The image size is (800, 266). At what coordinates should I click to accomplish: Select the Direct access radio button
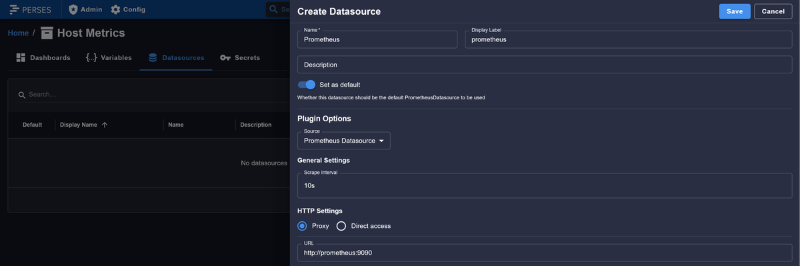[x=341, y=226]
